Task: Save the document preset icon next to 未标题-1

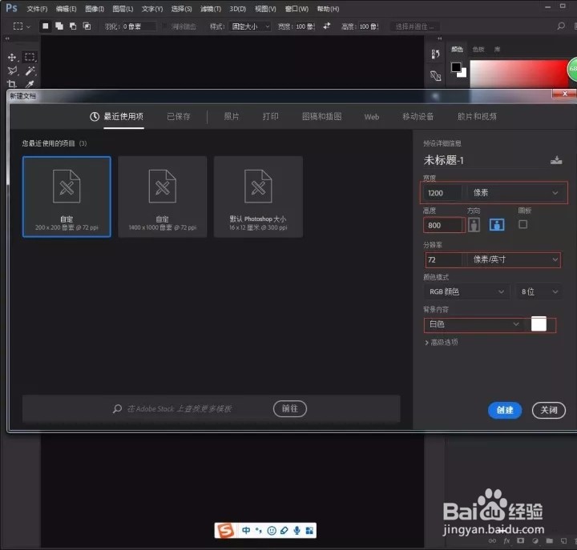Action: click(x=556, y=160)
